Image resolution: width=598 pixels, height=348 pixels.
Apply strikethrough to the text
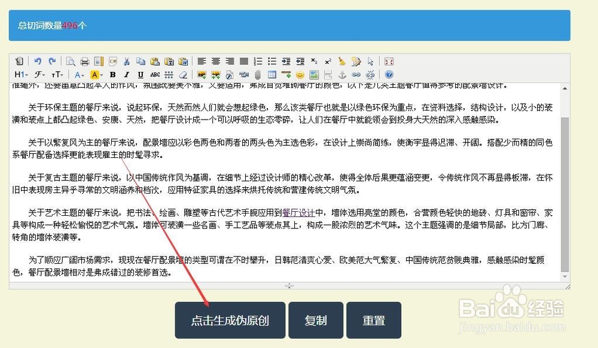coord(155,74)
